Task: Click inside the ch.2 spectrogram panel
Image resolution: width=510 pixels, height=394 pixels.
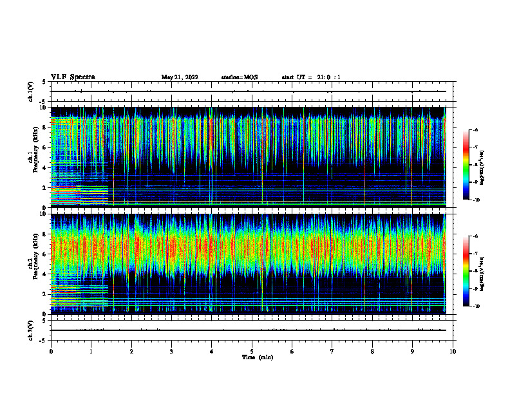Action: click(248, 264)
